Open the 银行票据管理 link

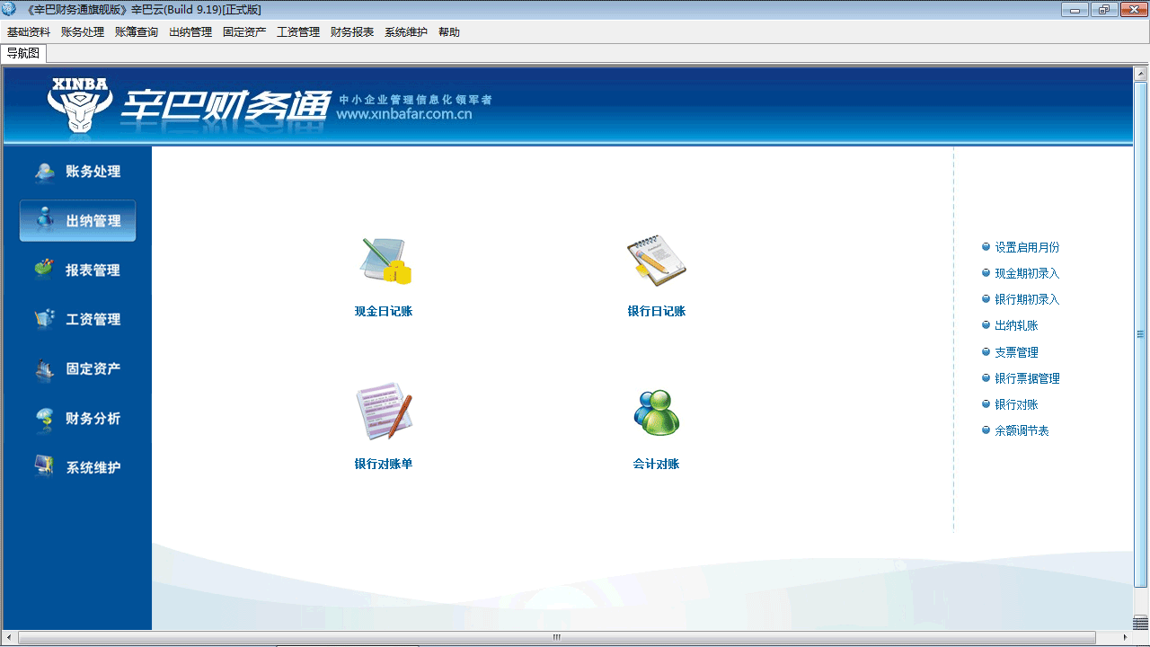pos(1027,378)
